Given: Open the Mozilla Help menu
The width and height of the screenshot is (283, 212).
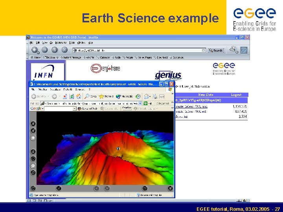Looking at the screenshot, I should [90, 42].
